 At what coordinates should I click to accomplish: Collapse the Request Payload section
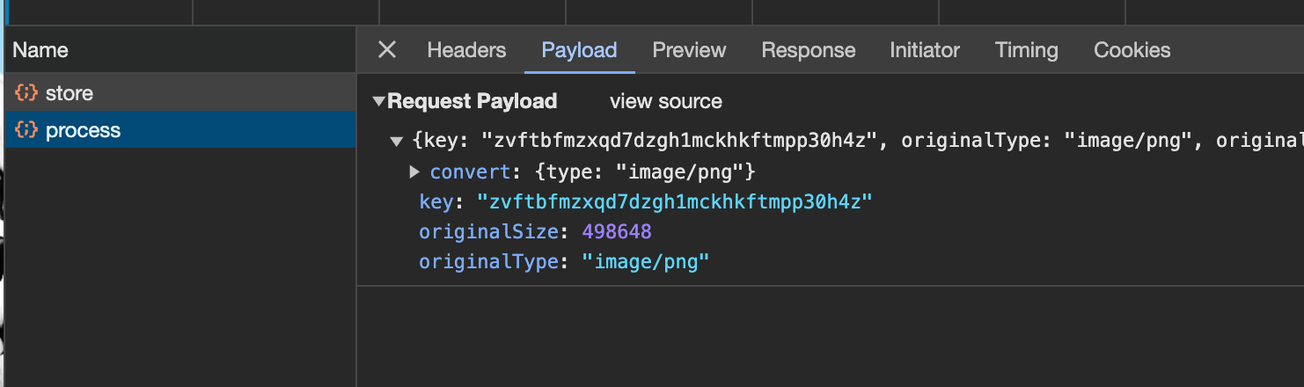pos(379,101)
